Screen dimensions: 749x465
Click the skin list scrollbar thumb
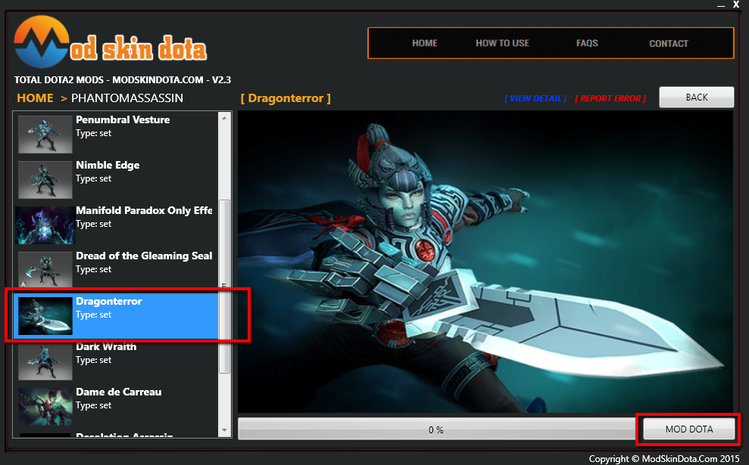pyautogui.click(x=224, y=286)
